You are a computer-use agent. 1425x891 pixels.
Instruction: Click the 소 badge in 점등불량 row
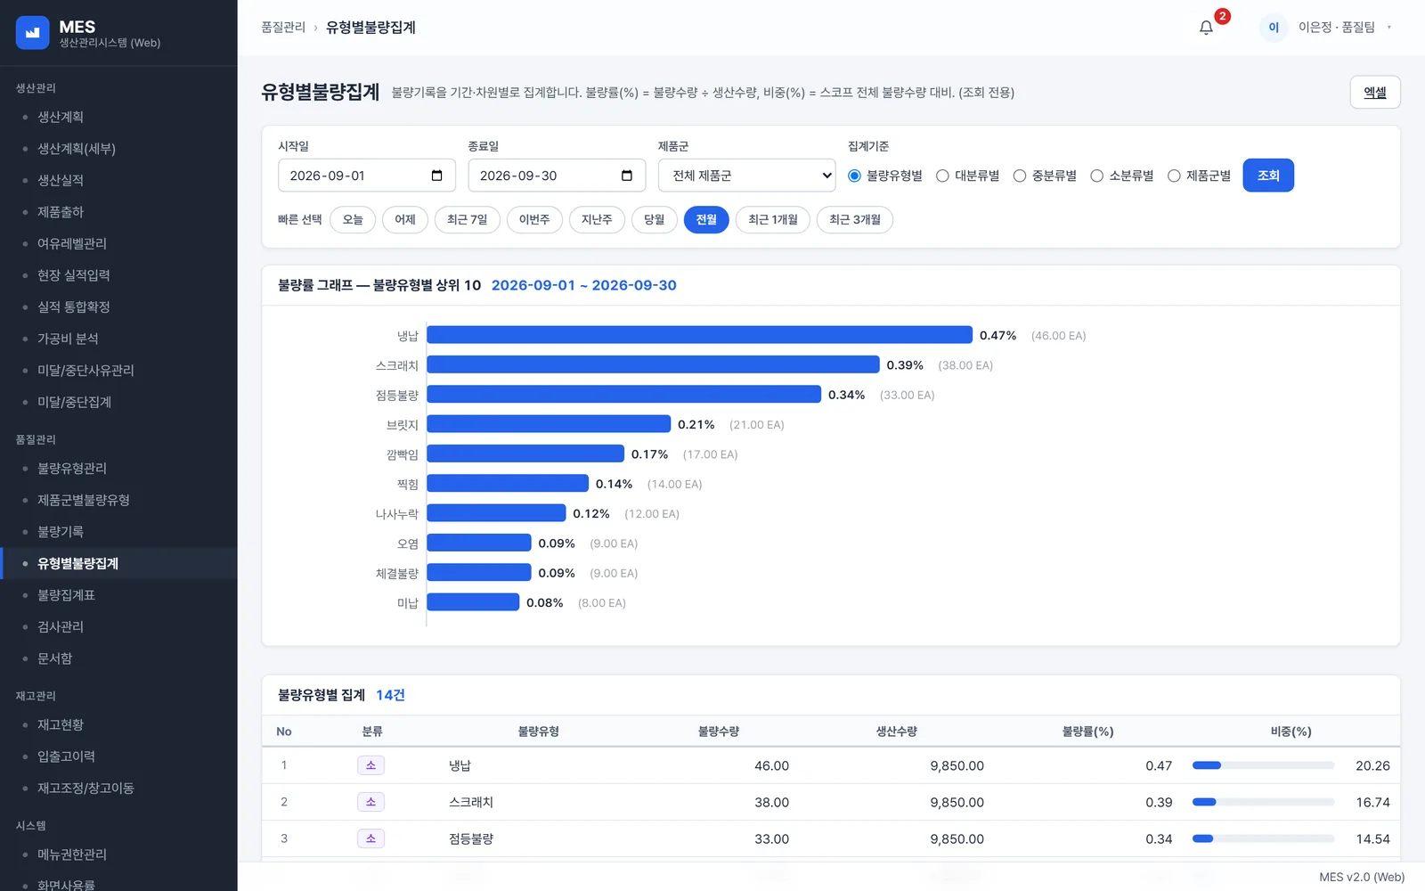click(x=370, y=838)
